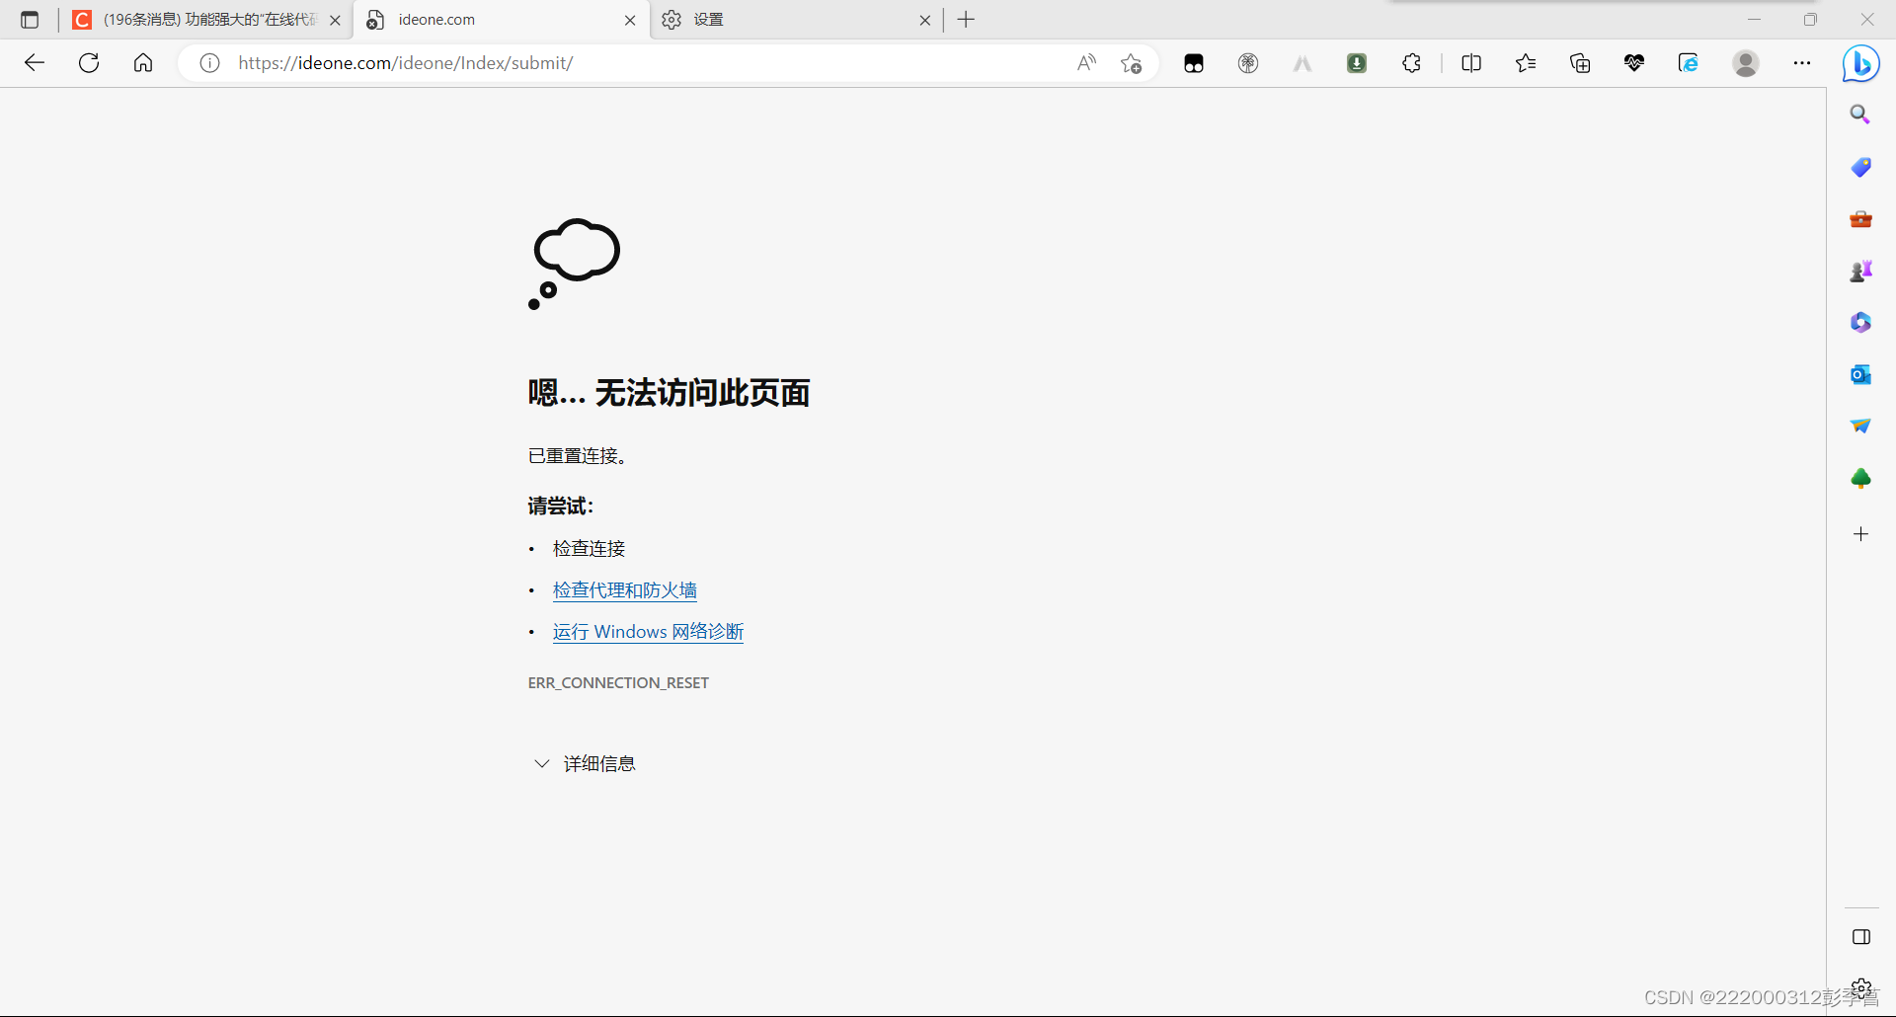Close the CSDN tab

coord(335,20)
